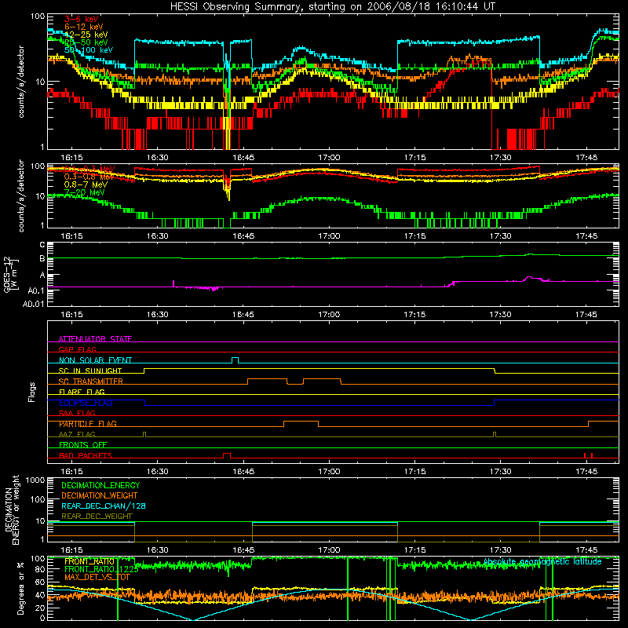Screen dimensions: 628x628
Task: Click the Degrees or % axis title
Action: (20, 588)
